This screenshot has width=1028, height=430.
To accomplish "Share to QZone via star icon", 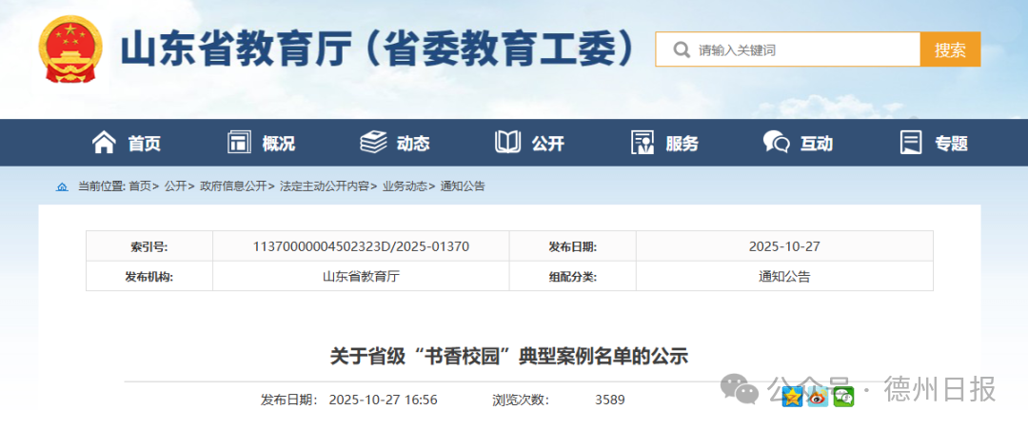I will tap(792, 398).
